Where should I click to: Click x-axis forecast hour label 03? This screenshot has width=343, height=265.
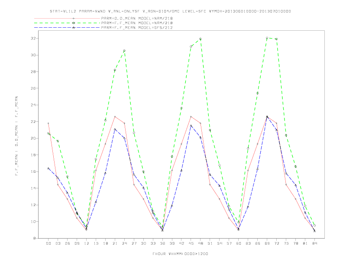(58, 243)
